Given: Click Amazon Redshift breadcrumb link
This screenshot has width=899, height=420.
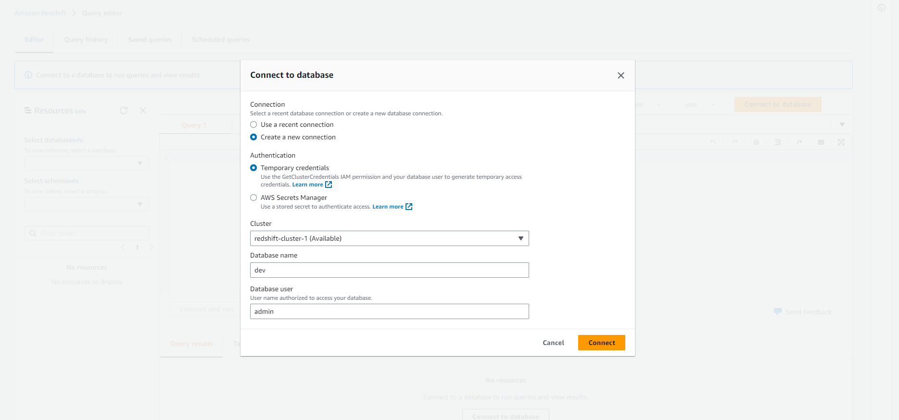Looking at the screenshot, I should pyautogui.click(x=40, y=13).
